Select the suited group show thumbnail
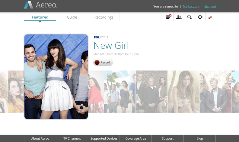 [x=152, y=91]
